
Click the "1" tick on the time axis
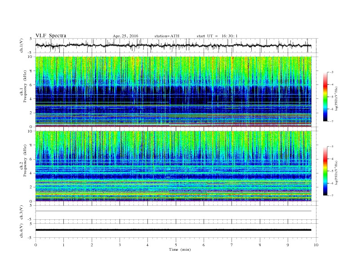(63, 245)
